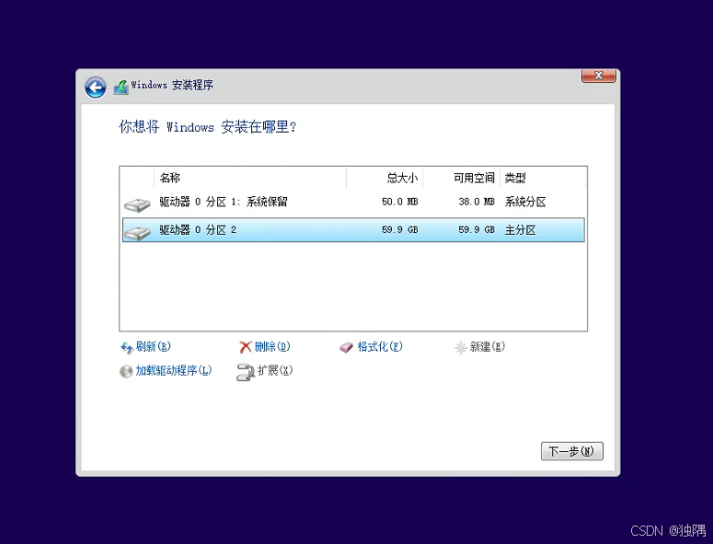Click the 扩展(X) link
Screen dimensions: 713x544
pyautogui.click(x=275, y=371)
